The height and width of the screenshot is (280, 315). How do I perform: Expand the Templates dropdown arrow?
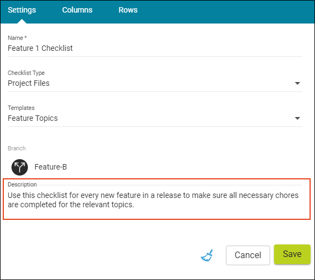pyautogui.click(x=297, y=118)
